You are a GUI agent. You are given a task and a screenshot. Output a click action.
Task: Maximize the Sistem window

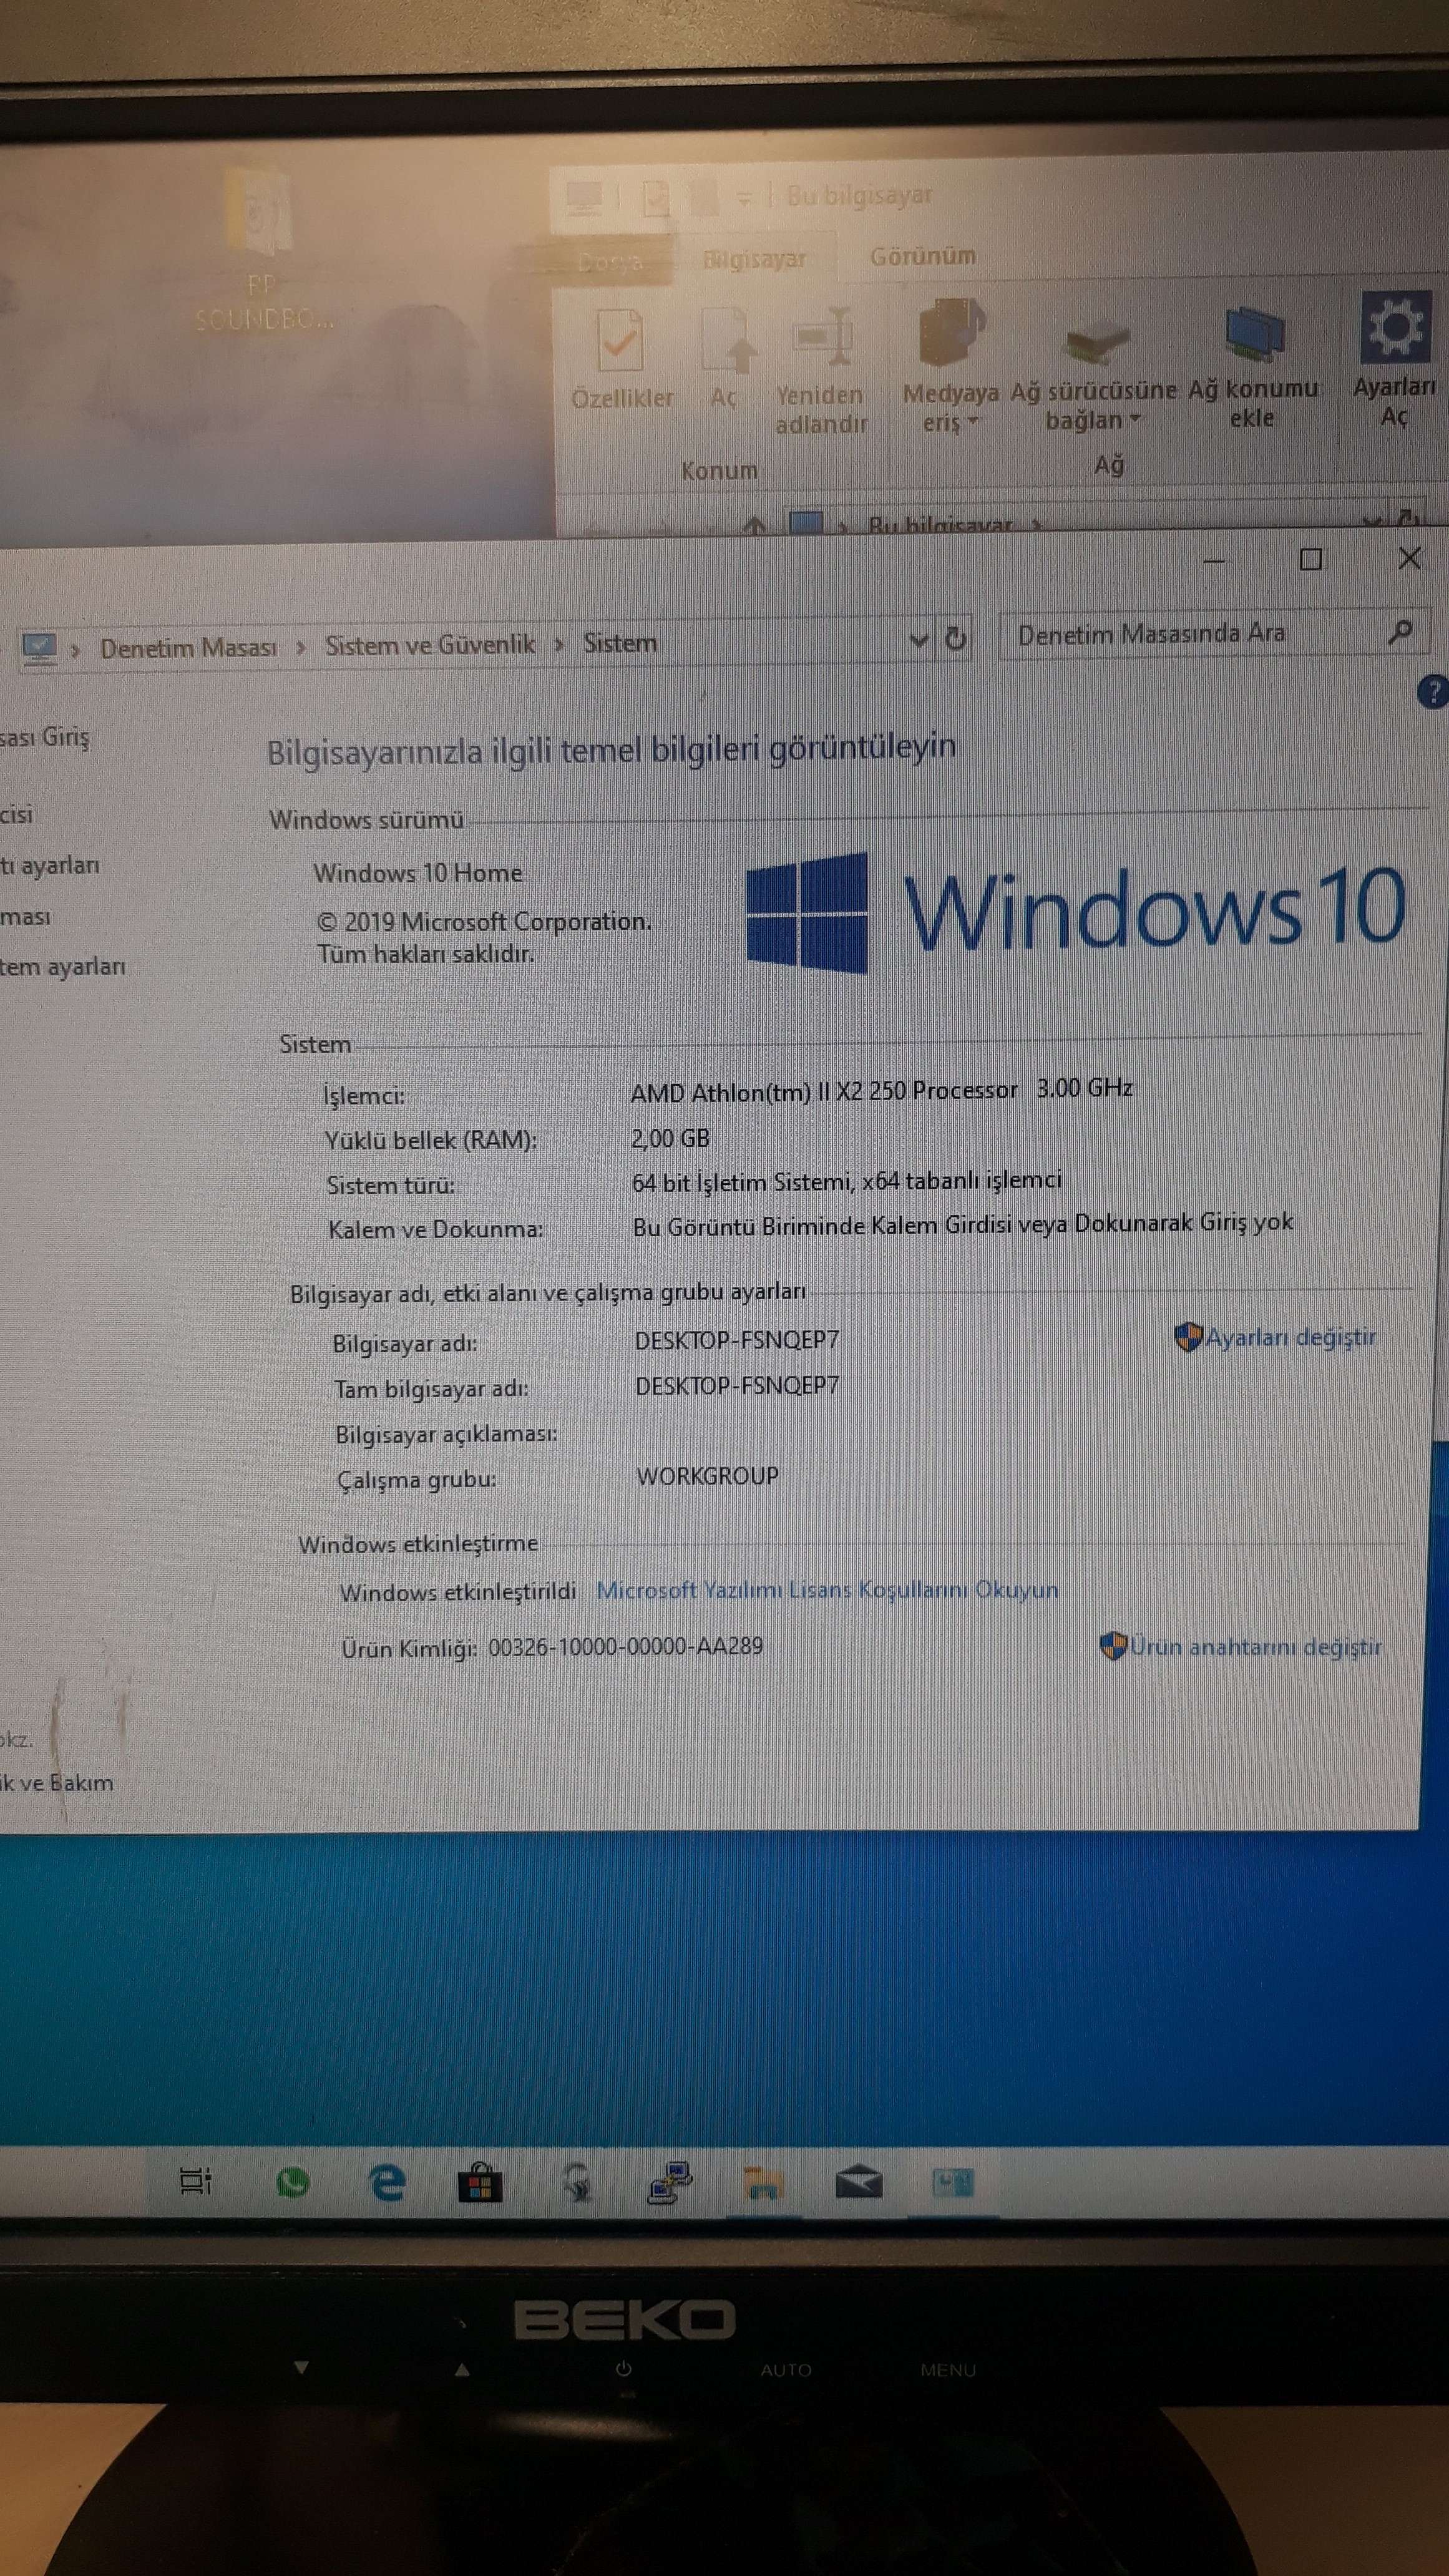click(1311, 559)
